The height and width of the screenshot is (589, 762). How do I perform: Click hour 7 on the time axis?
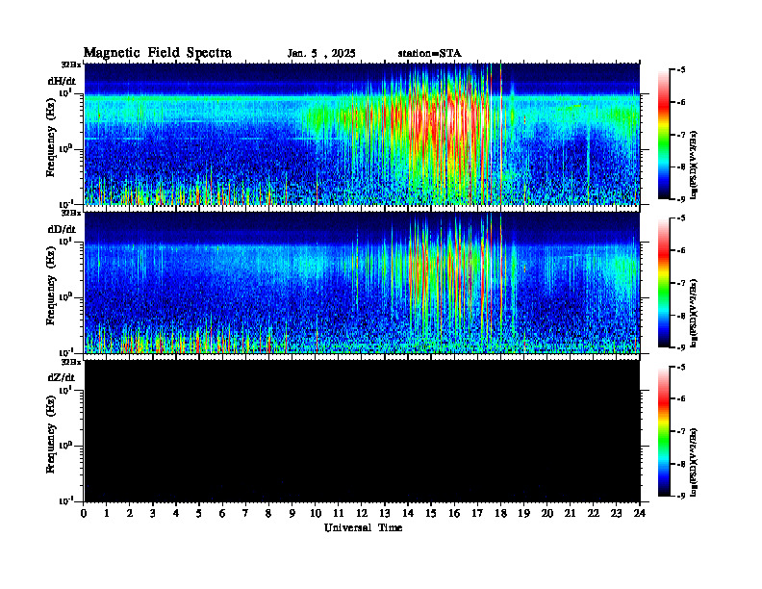click(x=245, y=514)
